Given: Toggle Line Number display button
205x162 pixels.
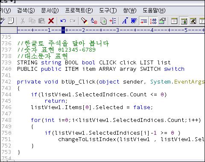Looking at the screenshot, I should pyautogui.click(x=153, y=21).
